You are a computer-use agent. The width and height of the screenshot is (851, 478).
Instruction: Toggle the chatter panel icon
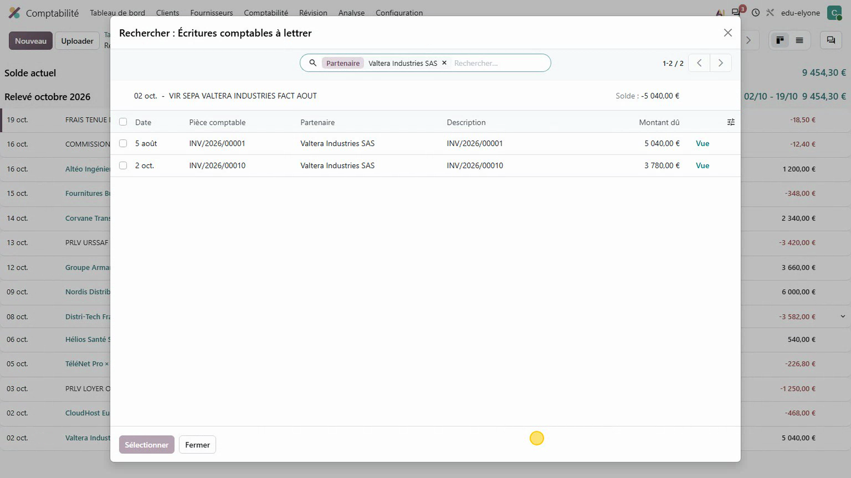pyautogui.click(x=831, y=40)
